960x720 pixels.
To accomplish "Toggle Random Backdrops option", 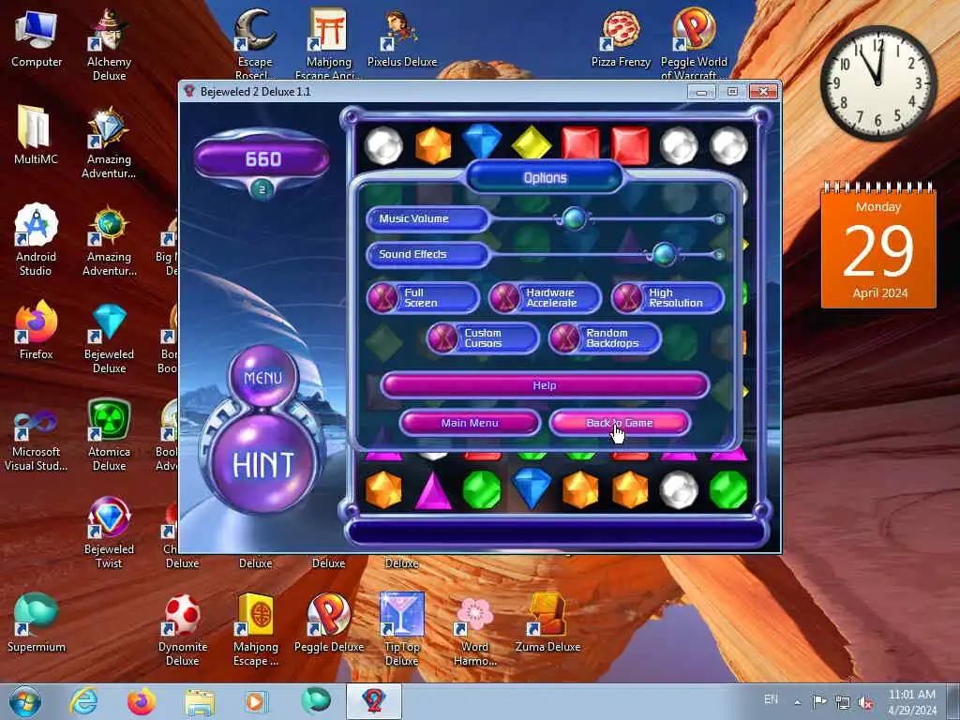I will pos(605,337).
